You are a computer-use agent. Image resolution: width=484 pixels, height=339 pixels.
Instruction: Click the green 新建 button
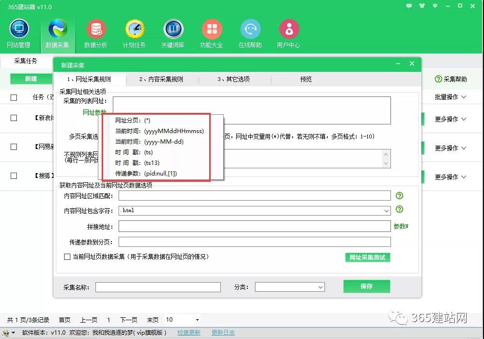coord(31,79)
